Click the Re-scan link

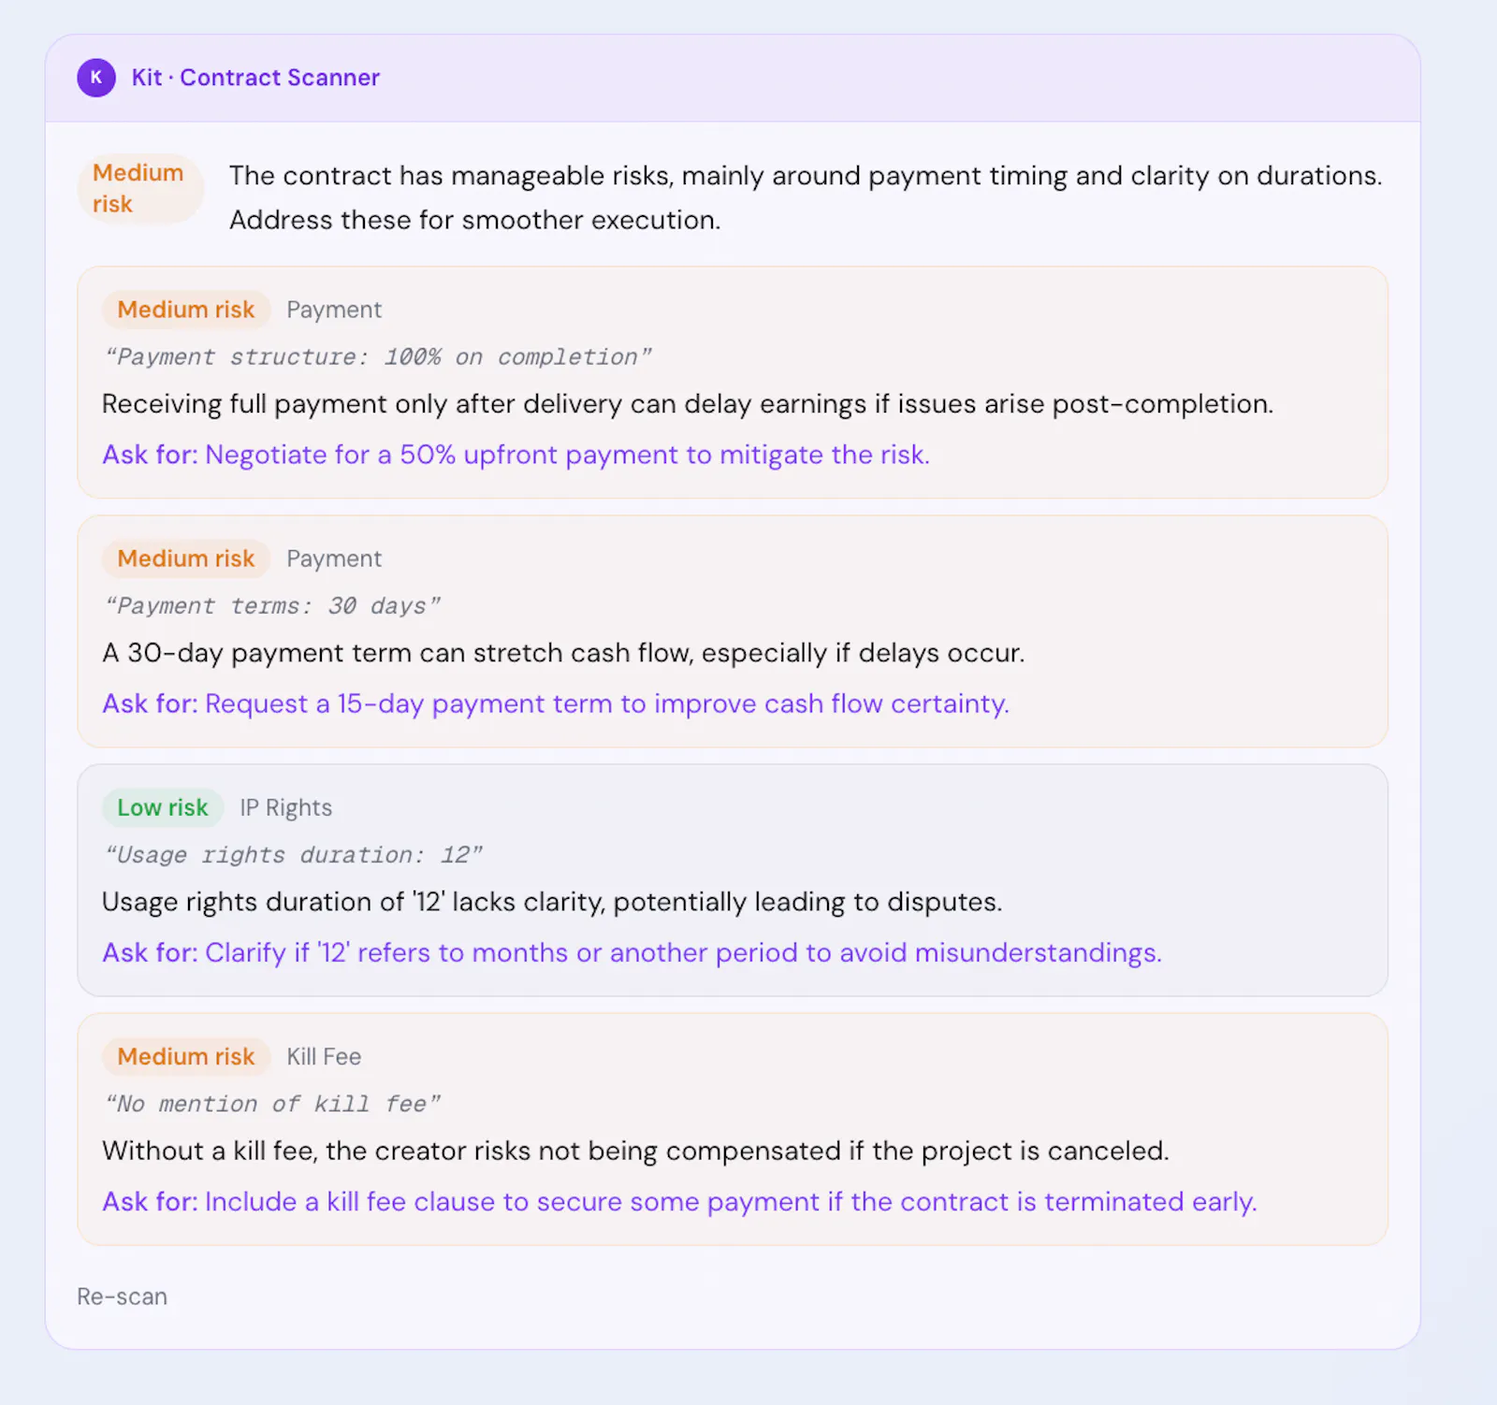123,1296
